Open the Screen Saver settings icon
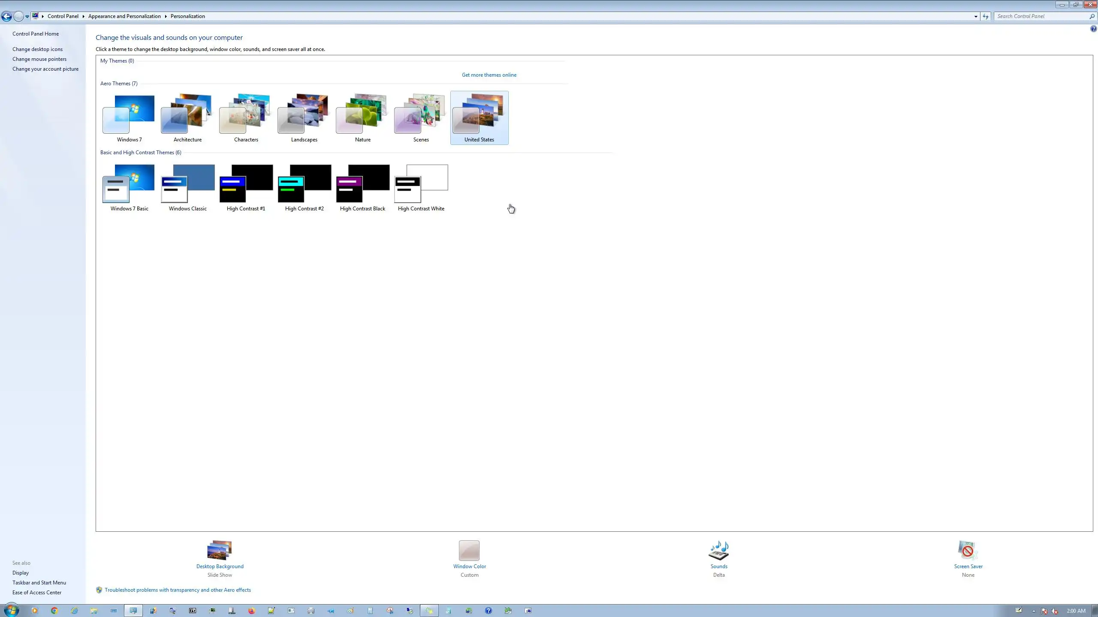 [968, 551]
